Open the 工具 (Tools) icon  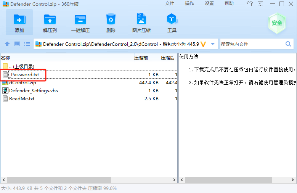(172, 19)
